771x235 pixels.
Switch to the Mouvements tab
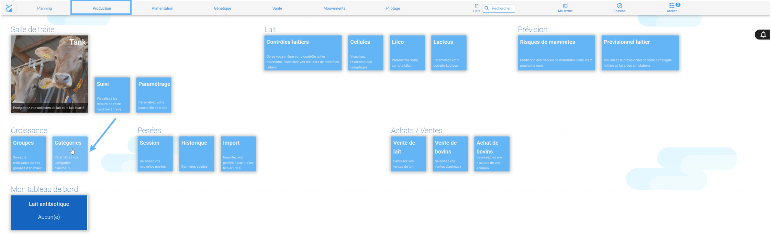[x=334, y=8]
